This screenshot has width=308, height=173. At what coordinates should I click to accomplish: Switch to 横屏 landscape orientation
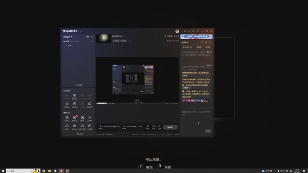[88, 37]
